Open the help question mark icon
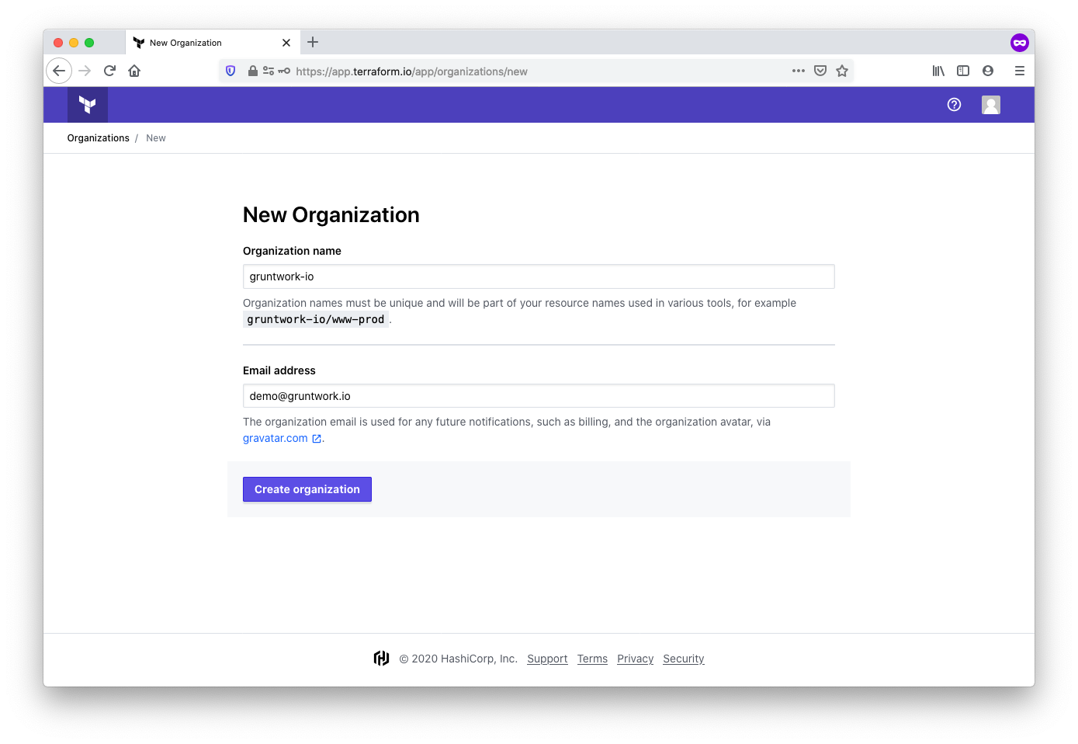This screenshot has height=744, width=1078. coord(954,105)
